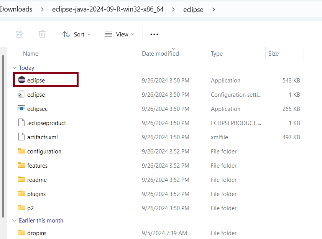Open the See more menu with three dots

(x=154, y=34)
